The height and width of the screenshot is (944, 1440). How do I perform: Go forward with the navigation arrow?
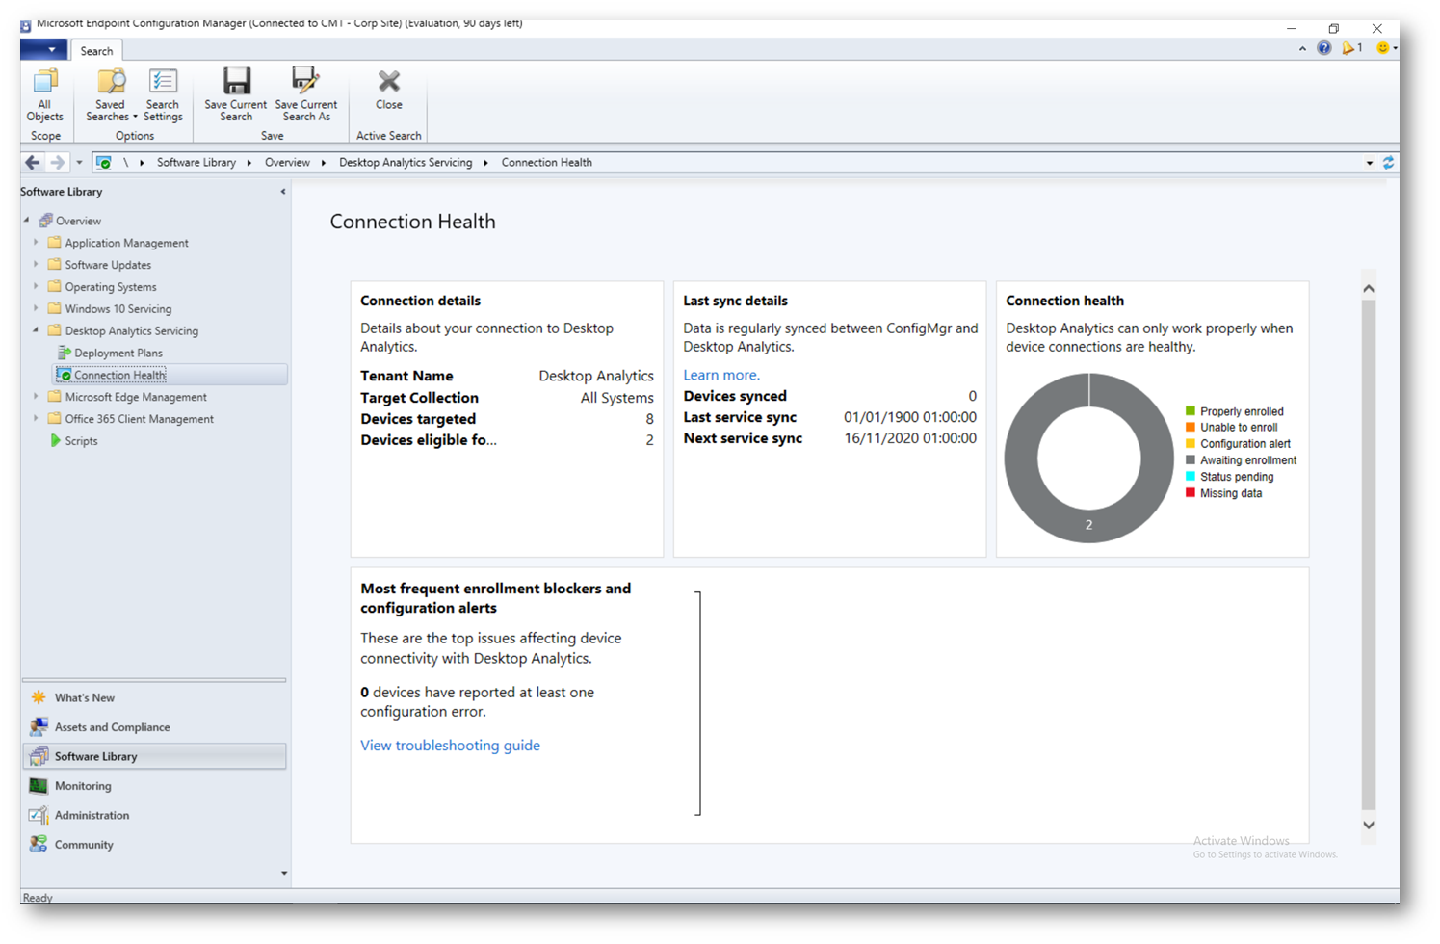[x=58, y=163]
